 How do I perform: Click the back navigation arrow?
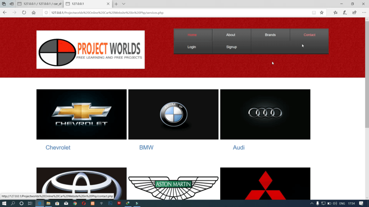click(4, 12)
